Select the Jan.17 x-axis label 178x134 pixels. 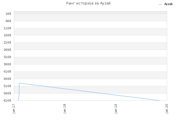pos(14,109)
